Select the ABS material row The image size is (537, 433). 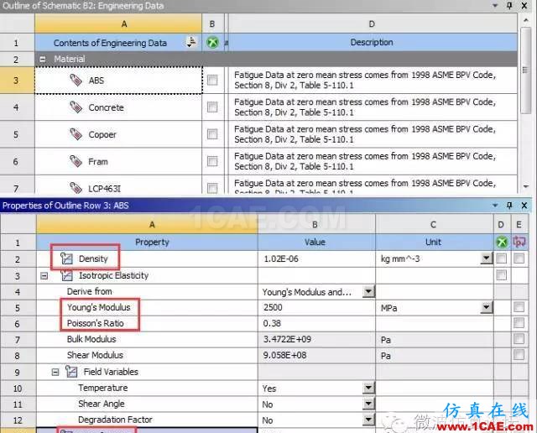coord(118,81)
